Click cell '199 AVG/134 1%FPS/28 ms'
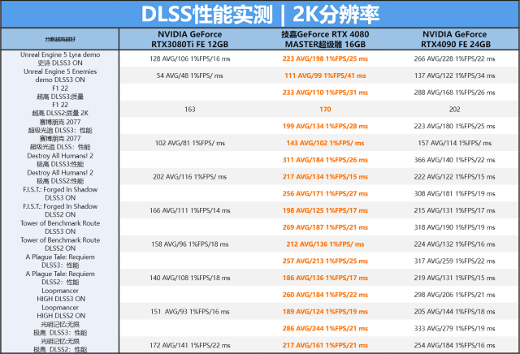Screen dimensions: 520x354 325,126
